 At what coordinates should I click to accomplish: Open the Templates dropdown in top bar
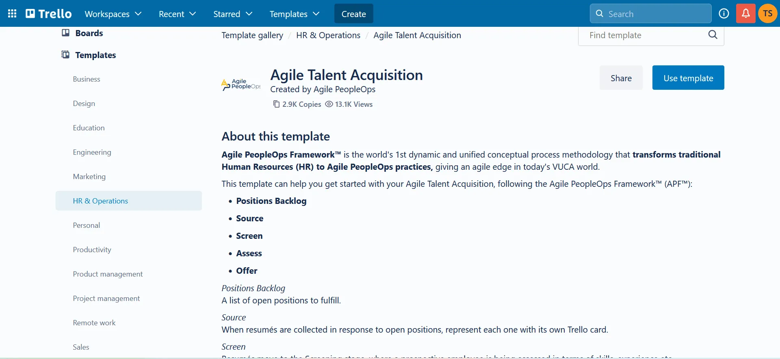(294, 14)
